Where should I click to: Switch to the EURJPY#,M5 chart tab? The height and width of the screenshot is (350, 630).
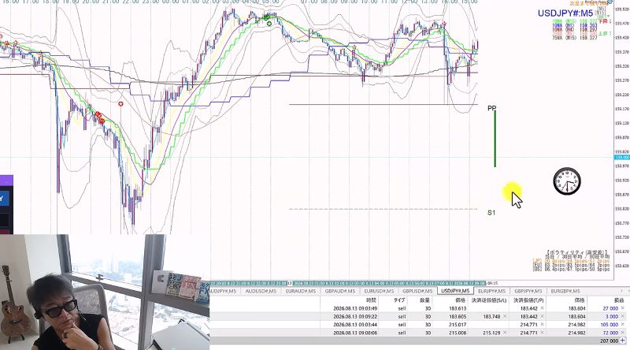tap(491, 291)
